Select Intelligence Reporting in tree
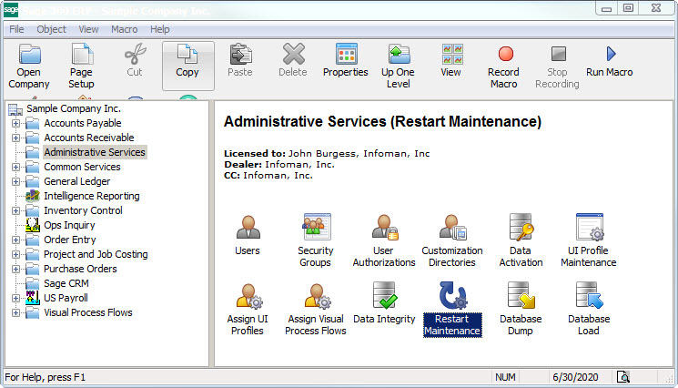The image size is (678, 388). click(x=92, y=196)
